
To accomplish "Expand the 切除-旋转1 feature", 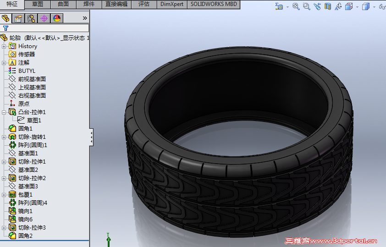I will [4, 137].
